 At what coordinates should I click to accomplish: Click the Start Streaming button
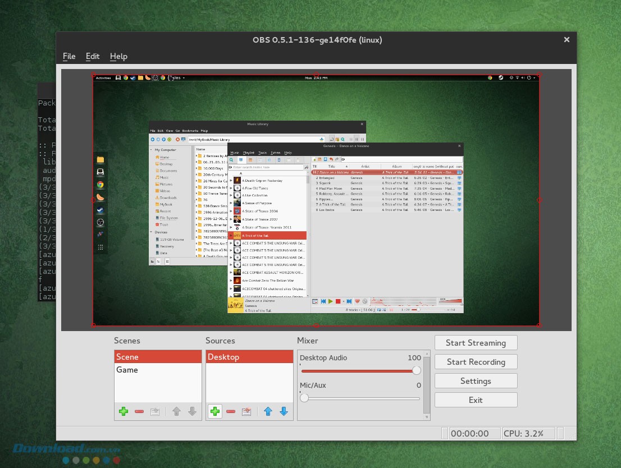tap(476, 343)
